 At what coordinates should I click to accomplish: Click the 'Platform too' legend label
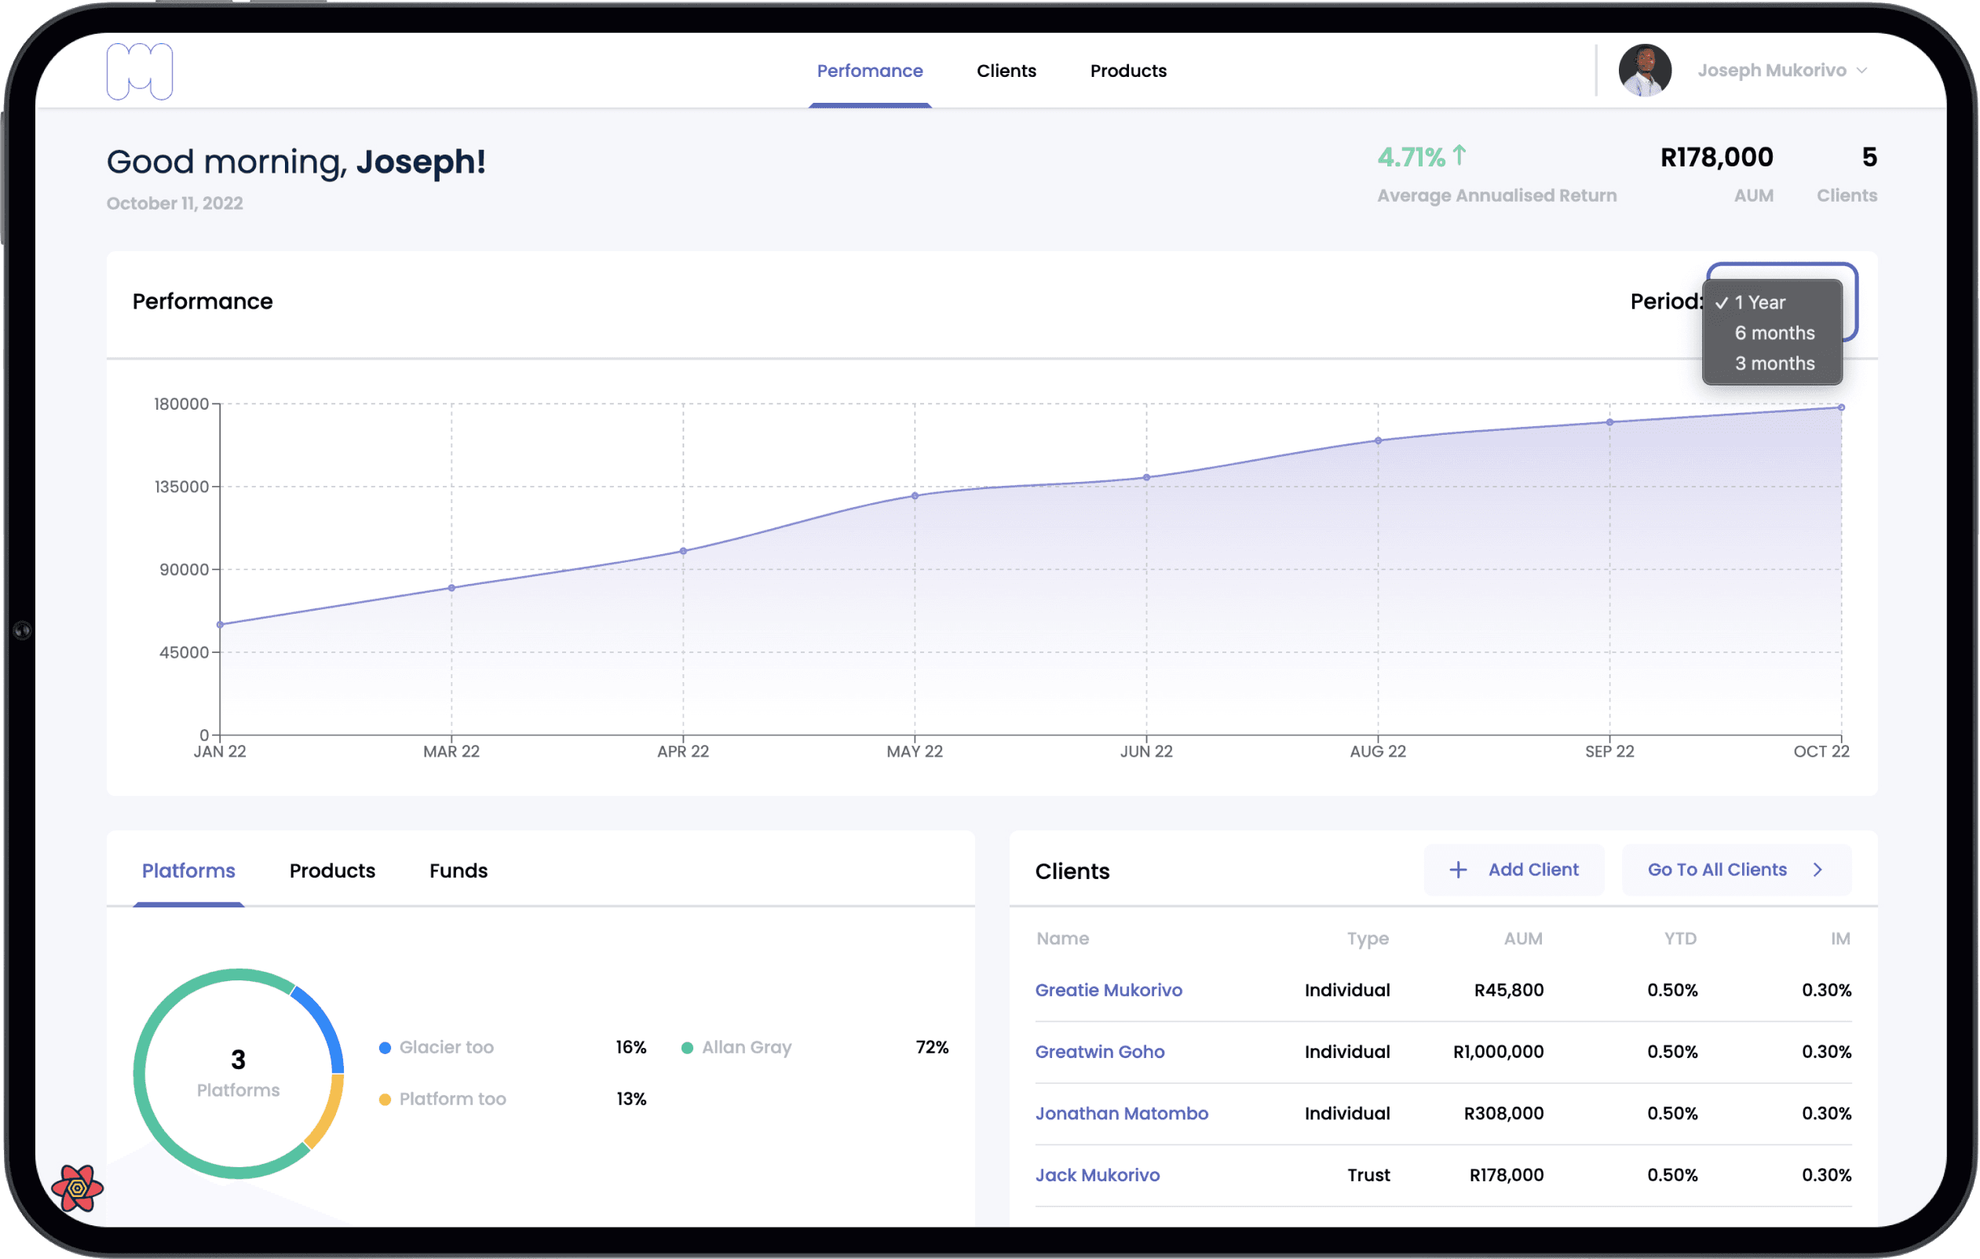click(452, 1100)
